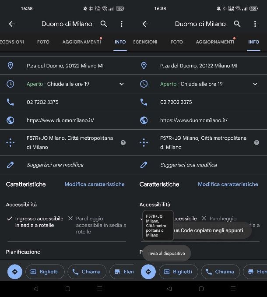Open three-dot menu on right screen
267x297 pixels.
coord(255,24)
